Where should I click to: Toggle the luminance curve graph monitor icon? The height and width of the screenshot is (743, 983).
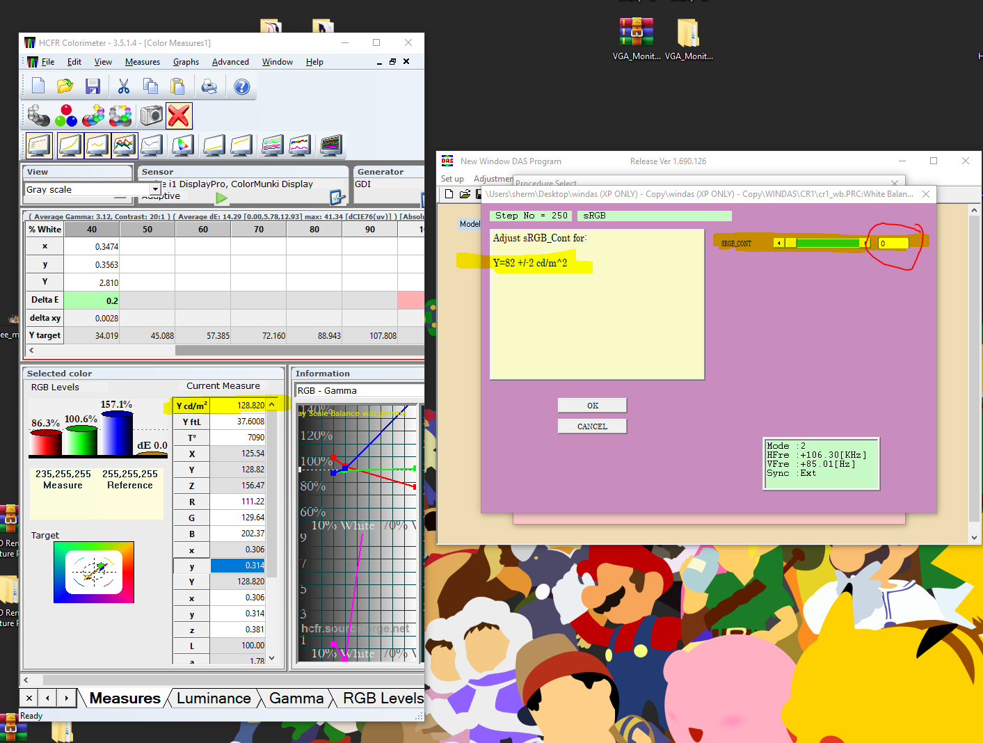point(70,145)
